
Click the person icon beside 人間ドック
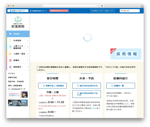coord(10,47)
